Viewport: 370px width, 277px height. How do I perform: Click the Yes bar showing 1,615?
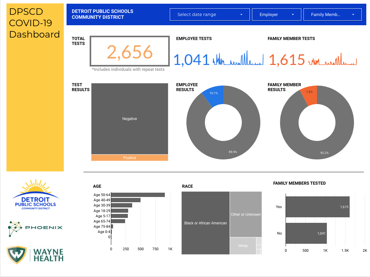click(x=317, y=207)
